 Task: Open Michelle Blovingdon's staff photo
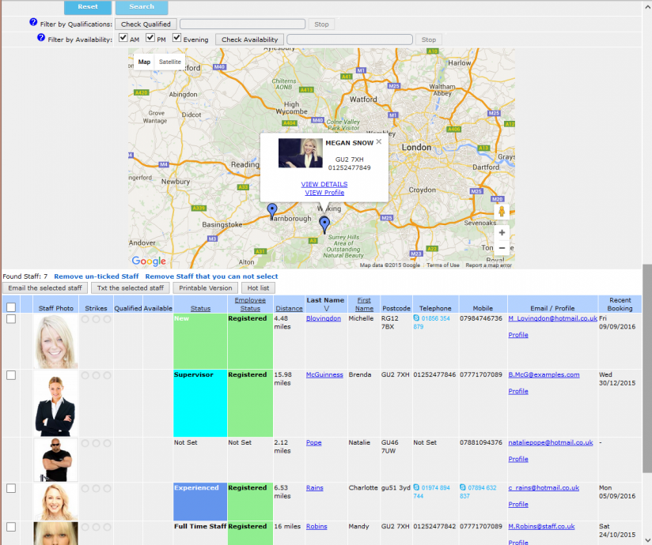pos(55,341)
